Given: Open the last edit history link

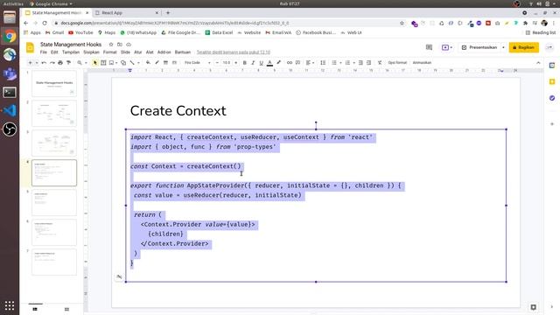Looking at the screenshot, I should pos(234,52).
